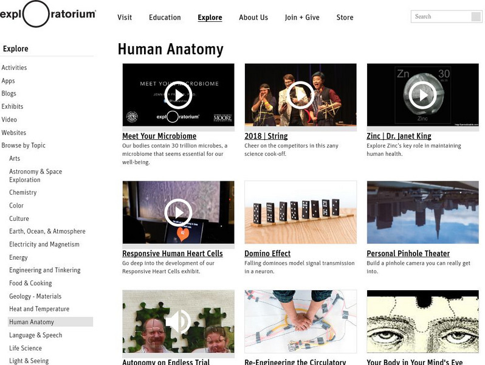Click the speaker icon on Autonomy puzzle thumbnail
This screenshot has width=485, height=365.
point(178,321)
